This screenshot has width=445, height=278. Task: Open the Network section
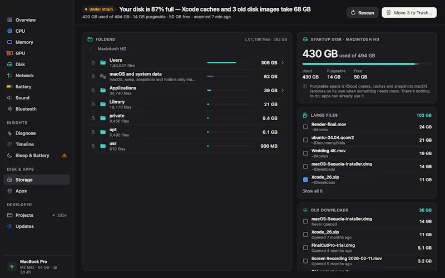pyautogui.click(x=37, y=76)
